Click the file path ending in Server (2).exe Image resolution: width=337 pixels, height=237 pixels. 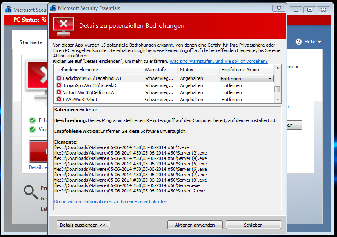pos(130,153)
